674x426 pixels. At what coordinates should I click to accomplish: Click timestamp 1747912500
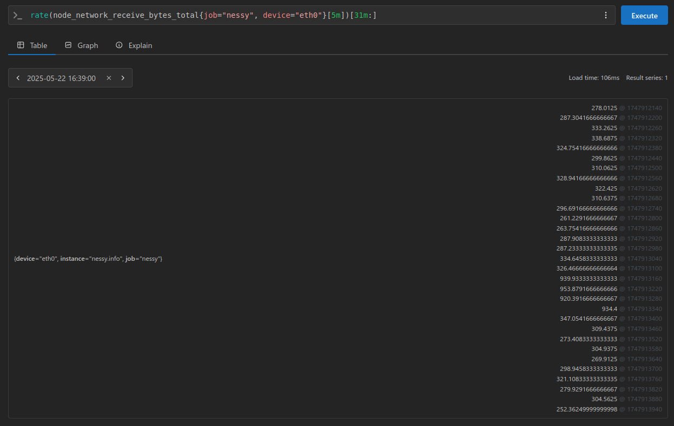pyautogui.click(x=644, y=168)
